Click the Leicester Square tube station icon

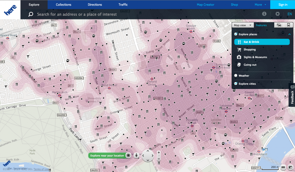coord(226,112)
